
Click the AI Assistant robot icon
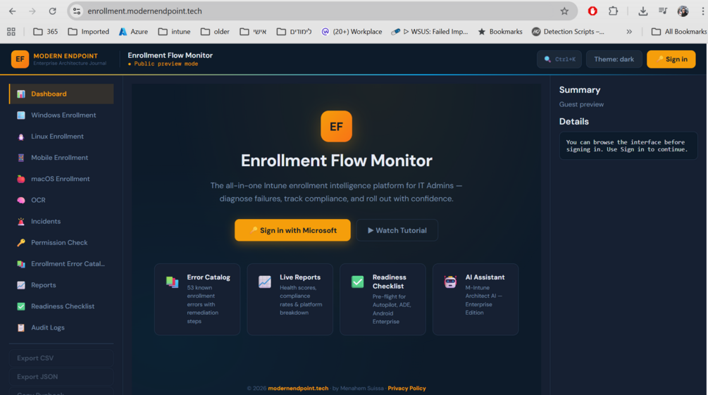coord(450,282)
